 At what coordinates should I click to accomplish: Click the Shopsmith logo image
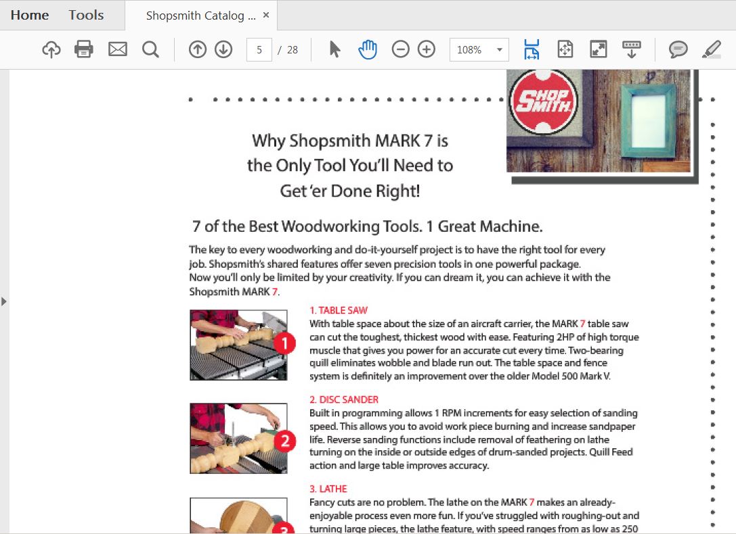(544, 102)
